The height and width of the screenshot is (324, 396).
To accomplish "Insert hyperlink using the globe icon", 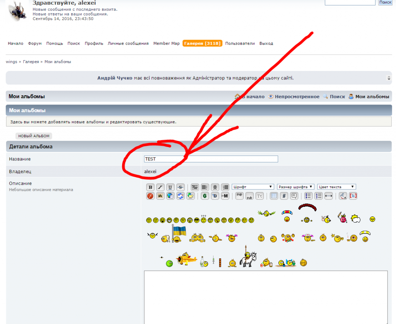I will pos(170,196).
